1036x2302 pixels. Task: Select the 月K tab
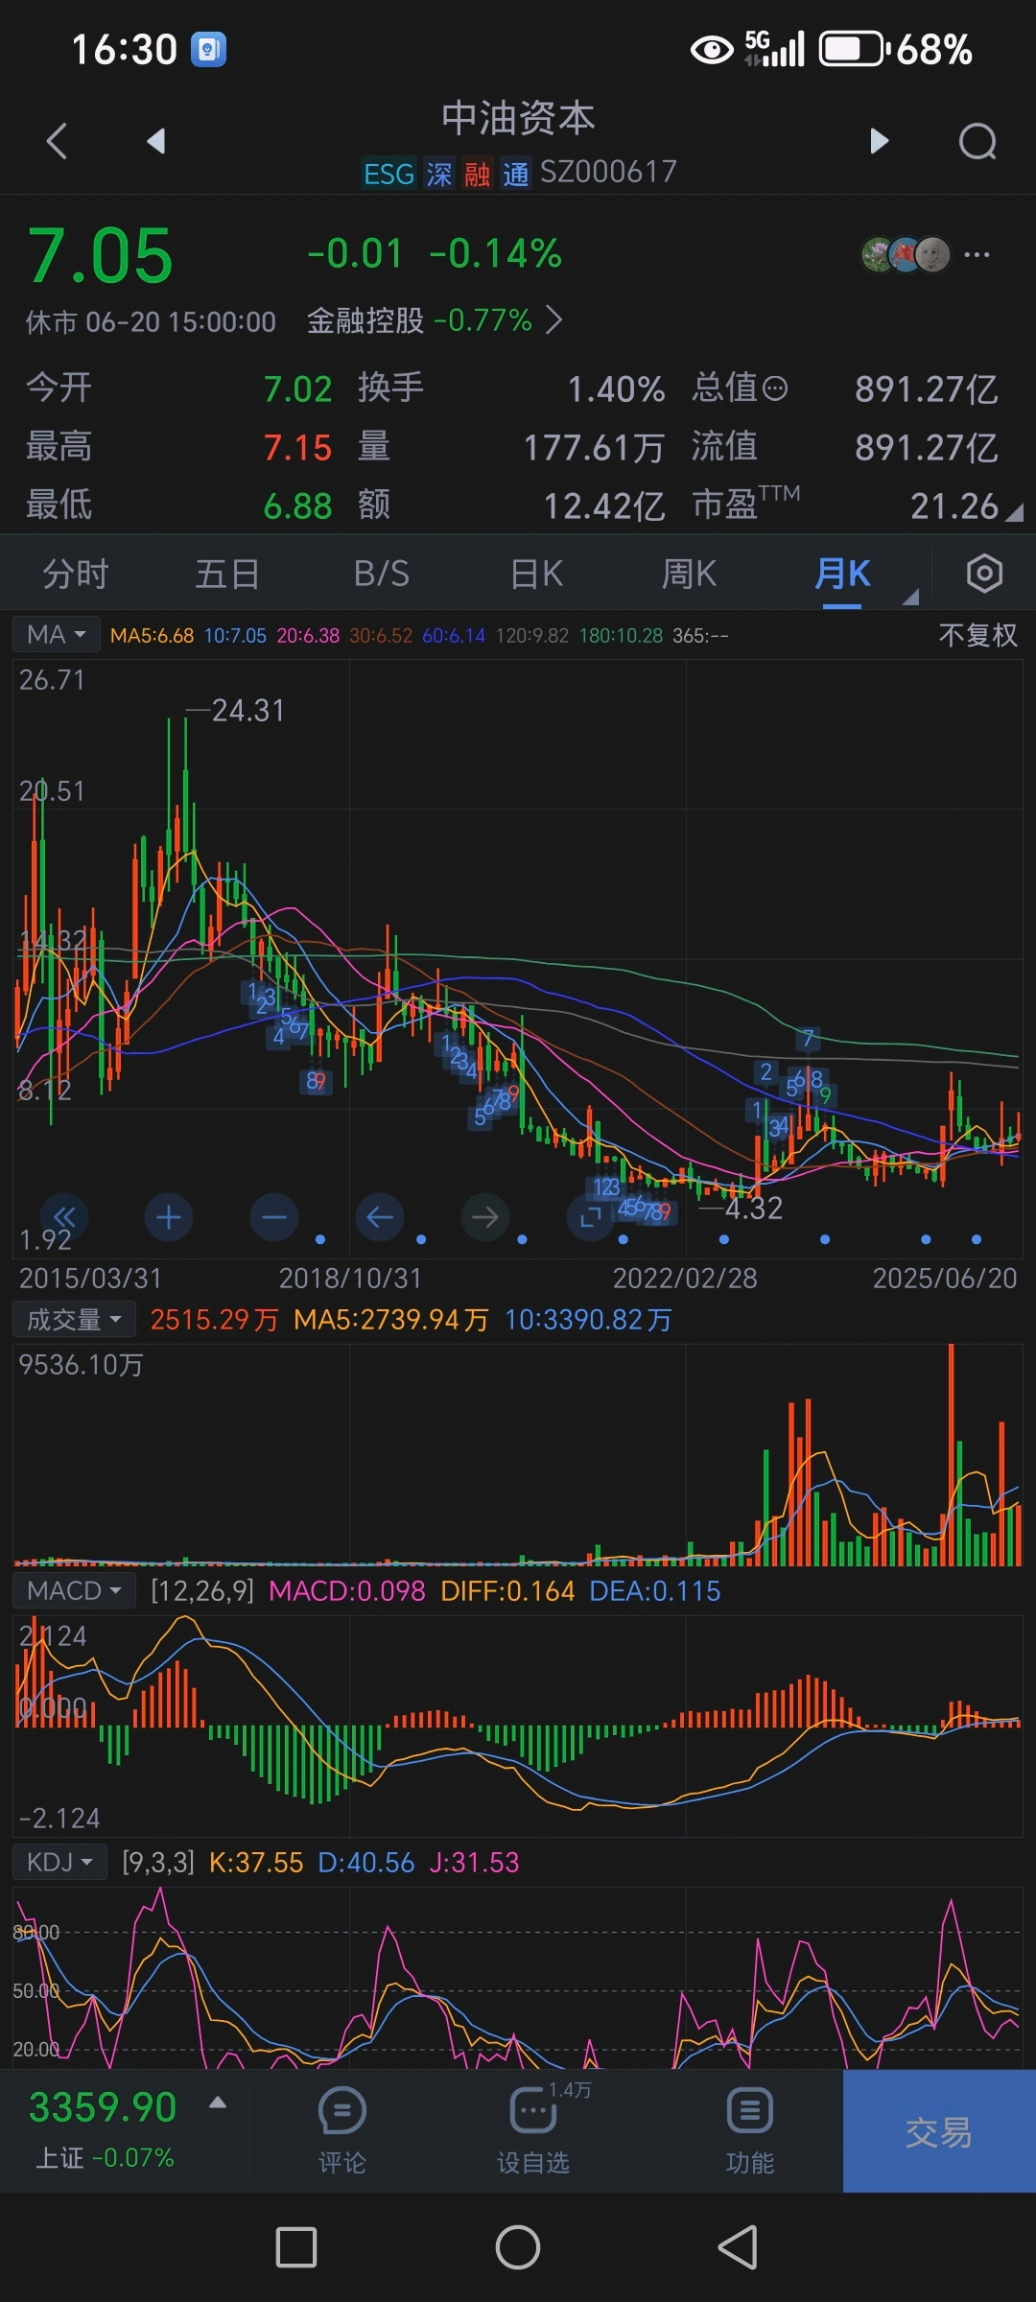click(x=842, y=574)
